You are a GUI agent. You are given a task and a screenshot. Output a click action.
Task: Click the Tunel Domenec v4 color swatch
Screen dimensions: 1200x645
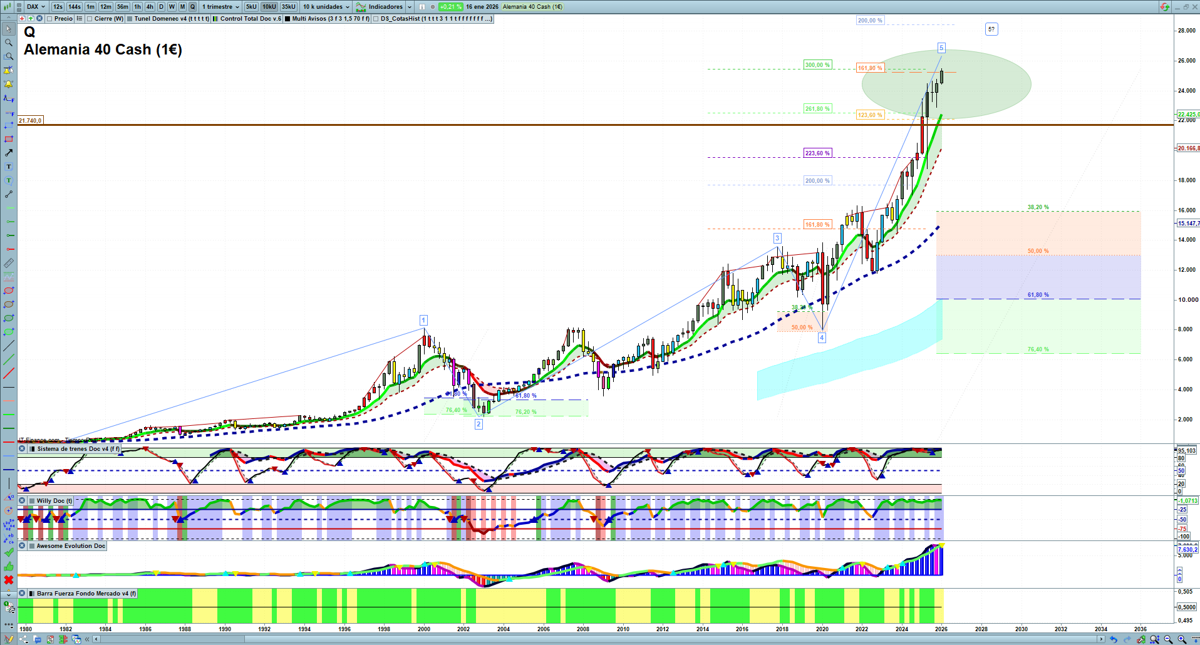[130, 19]
